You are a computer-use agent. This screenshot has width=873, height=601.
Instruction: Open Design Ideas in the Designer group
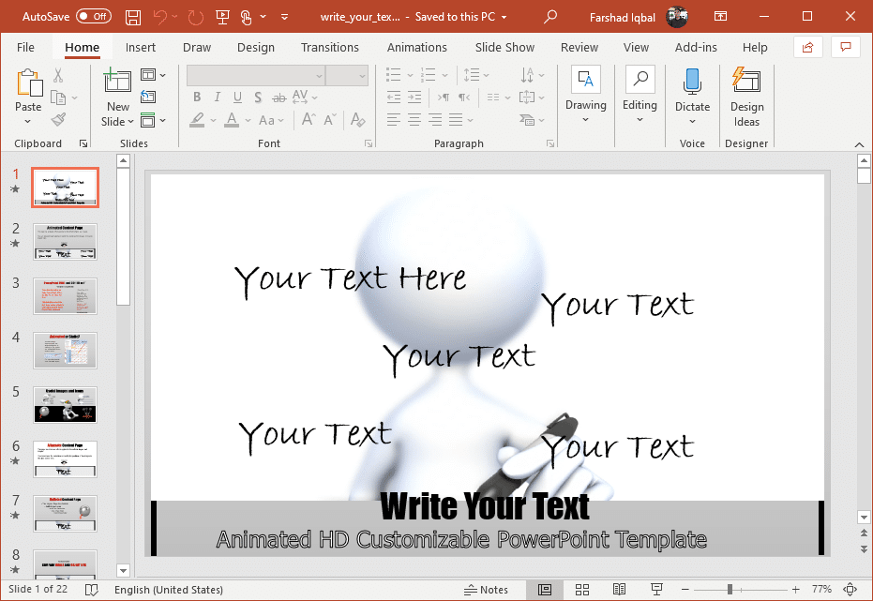746,98
